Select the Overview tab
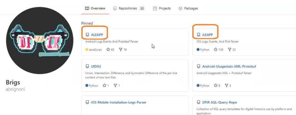The height and width of the screenshot is (115, 296). [95, 8]
